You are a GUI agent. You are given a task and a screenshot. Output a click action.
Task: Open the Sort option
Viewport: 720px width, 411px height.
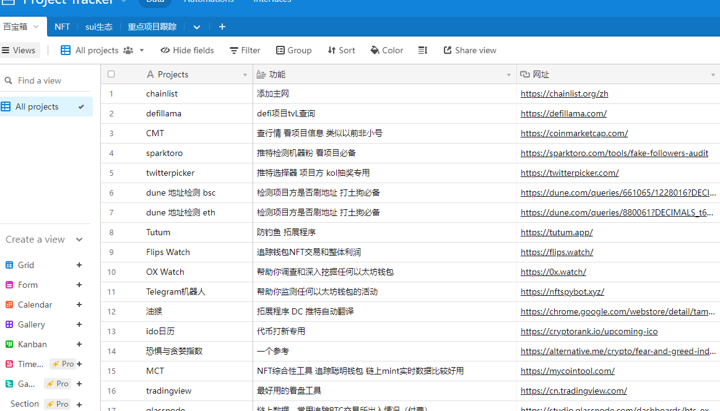(x=341, y=50)
